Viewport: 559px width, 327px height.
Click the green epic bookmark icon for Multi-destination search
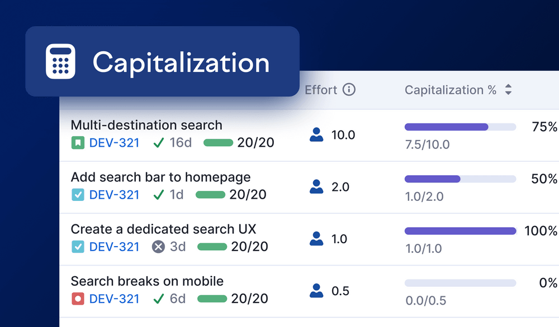pos(78,143)
